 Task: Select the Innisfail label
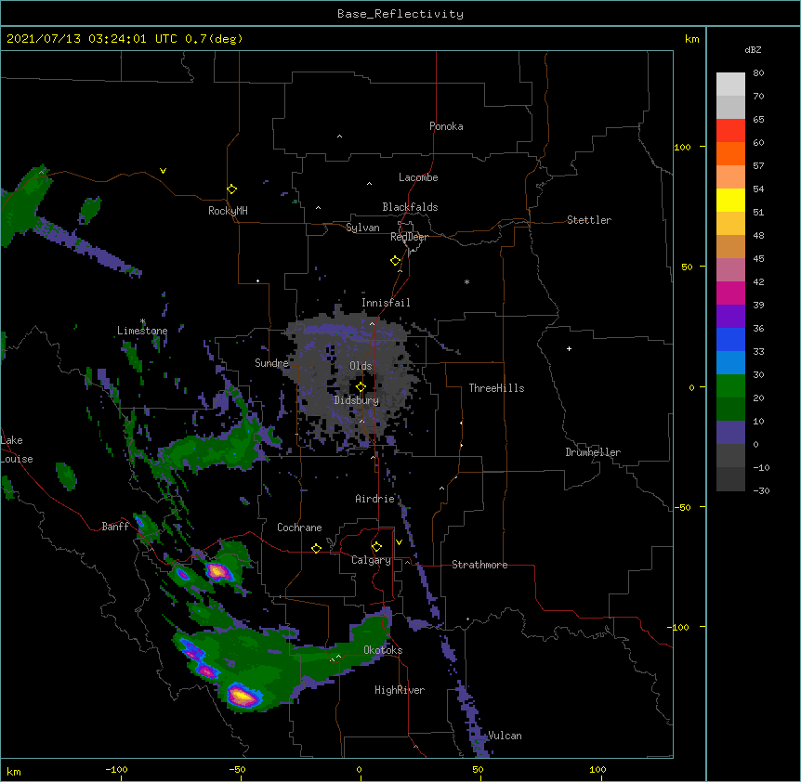386,303
